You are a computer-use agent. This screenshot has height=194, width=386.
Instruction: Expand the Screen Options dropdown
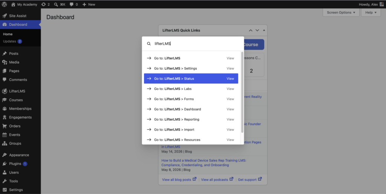pyautogui.click(x=341, y=12)
